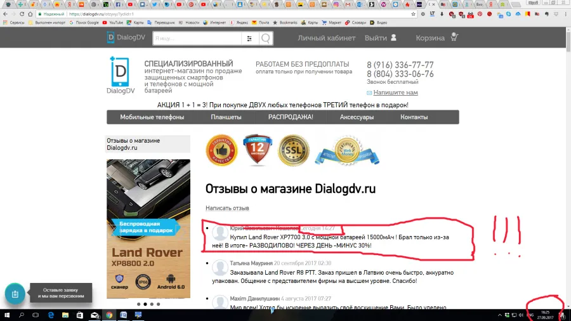Show hidden tray icons arrow
The width and height of the screenshot is (571, 321).
[500, 315]
